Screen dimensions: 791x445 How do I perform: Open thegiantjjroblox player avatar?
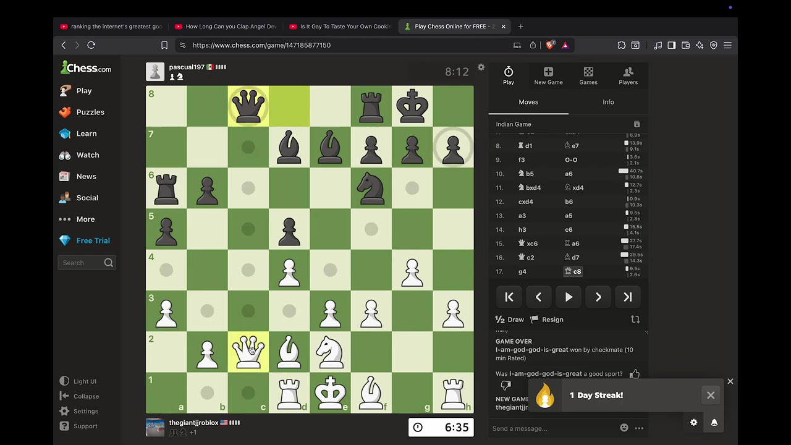[x=155, y=427]
